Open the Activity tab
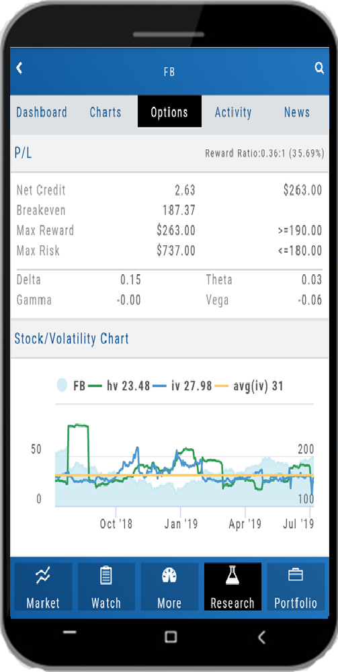338x672 pixels. (233, 112)
